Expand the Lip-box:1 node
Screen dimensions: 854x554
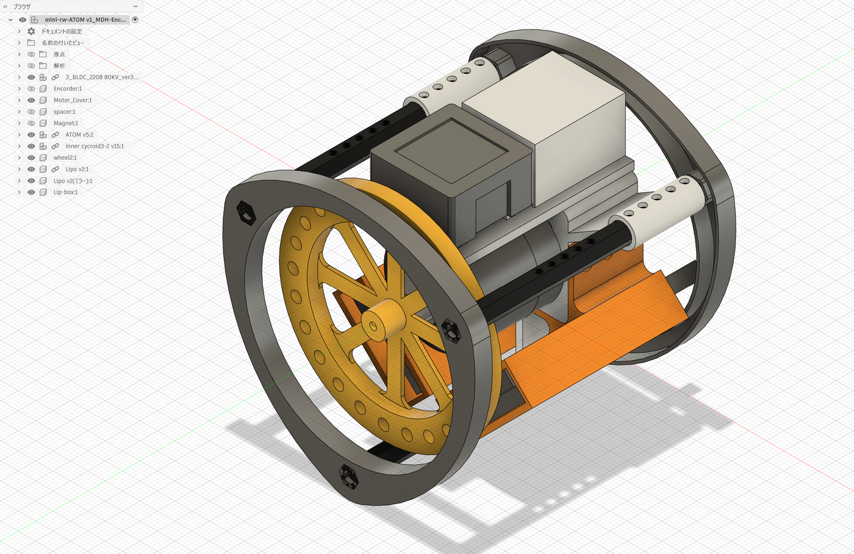coord(19,192)
